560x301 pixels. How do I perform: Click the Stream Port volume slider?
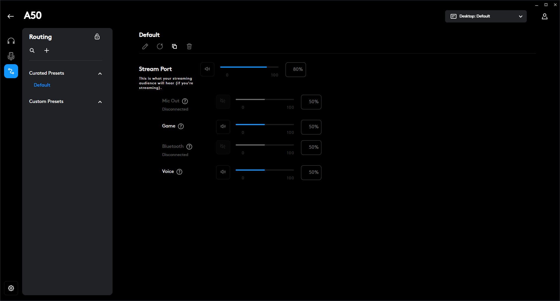point(249,67)
